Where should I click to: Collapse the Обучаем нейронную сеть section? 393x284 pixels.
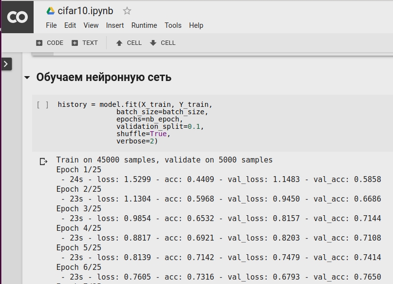tap(27, 78)
